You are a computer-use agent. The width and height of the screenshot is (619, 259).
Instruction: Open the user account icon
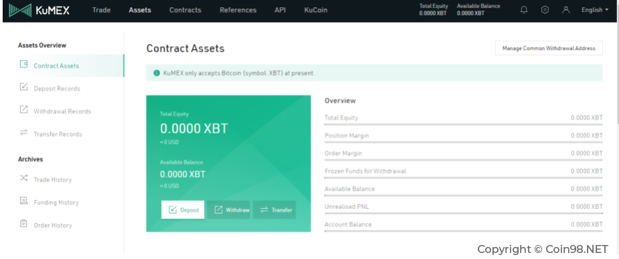click(x=565, y=10)
